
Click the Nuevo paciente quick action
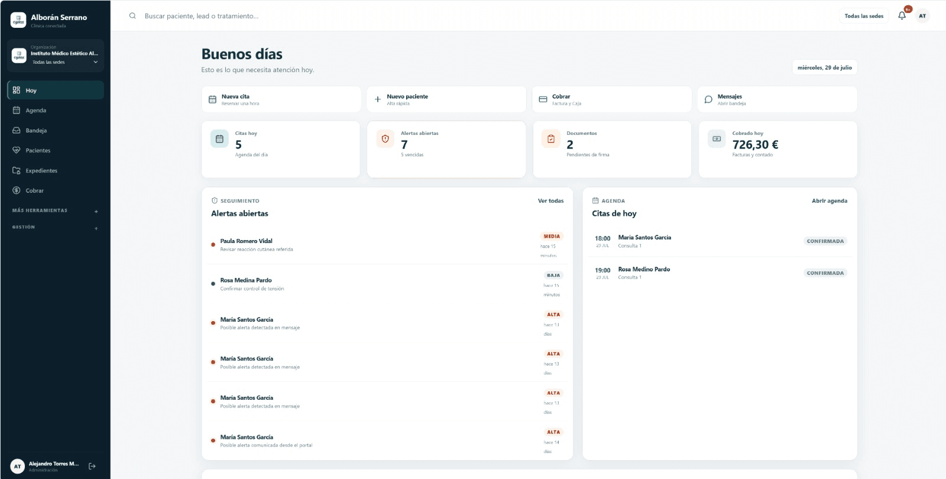(x=446, y=99)
